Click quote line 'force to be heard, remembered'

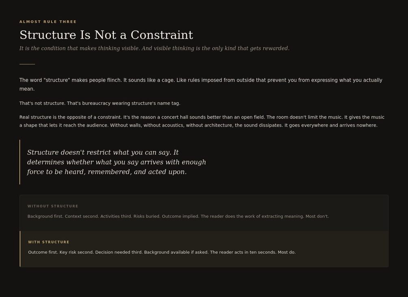[x=107, y=172]
